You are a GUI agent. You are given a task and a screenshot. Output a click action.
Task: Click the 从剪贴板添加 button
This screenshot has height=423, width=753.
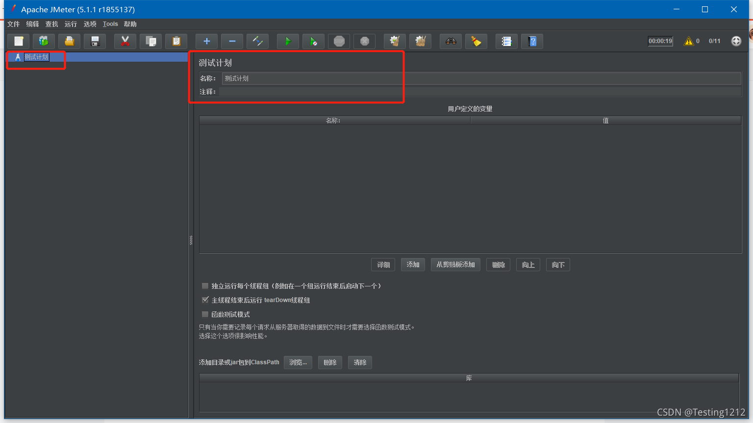pyautogui.click(x=455, y=265)
